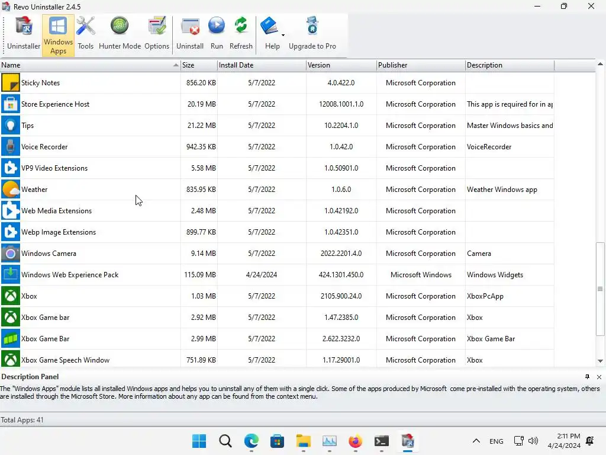Viewport: 606px width, 455px height.
Task: Expand the Help dropdown arrow
Action: pyautogui.click(x=283, y=35)
